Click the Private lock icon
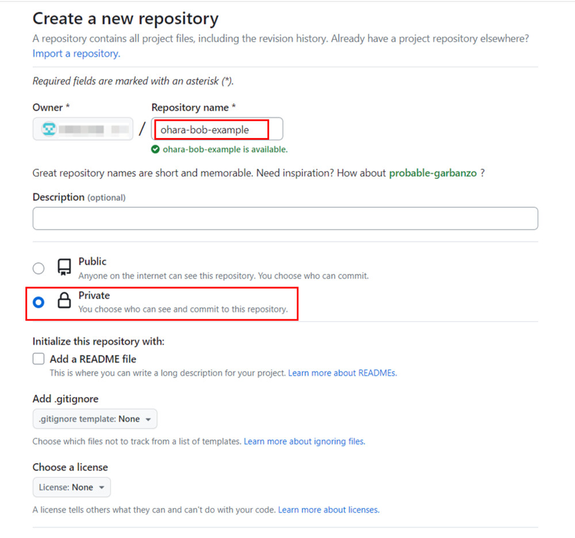This screenshot has height=538, width=575. [x=64, y=302]
